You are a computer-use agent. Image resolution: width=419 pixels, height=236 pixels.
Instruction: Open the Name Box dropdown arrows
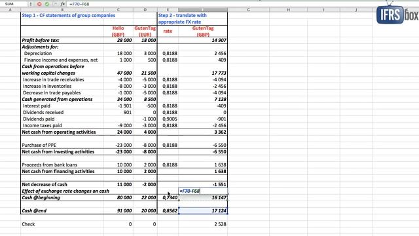(31, 4)
